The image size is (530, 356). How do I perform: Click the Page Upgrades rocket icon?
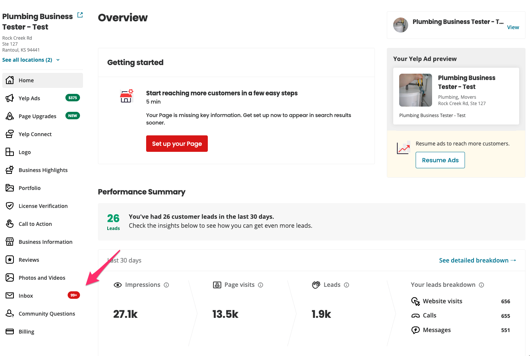coord(10,116)
